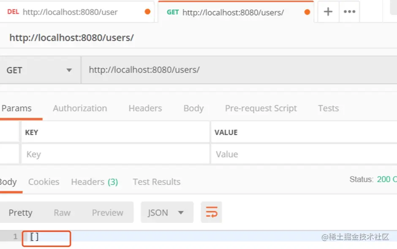Click the request title http://localhost:8080/users/

tap(72, 38)
